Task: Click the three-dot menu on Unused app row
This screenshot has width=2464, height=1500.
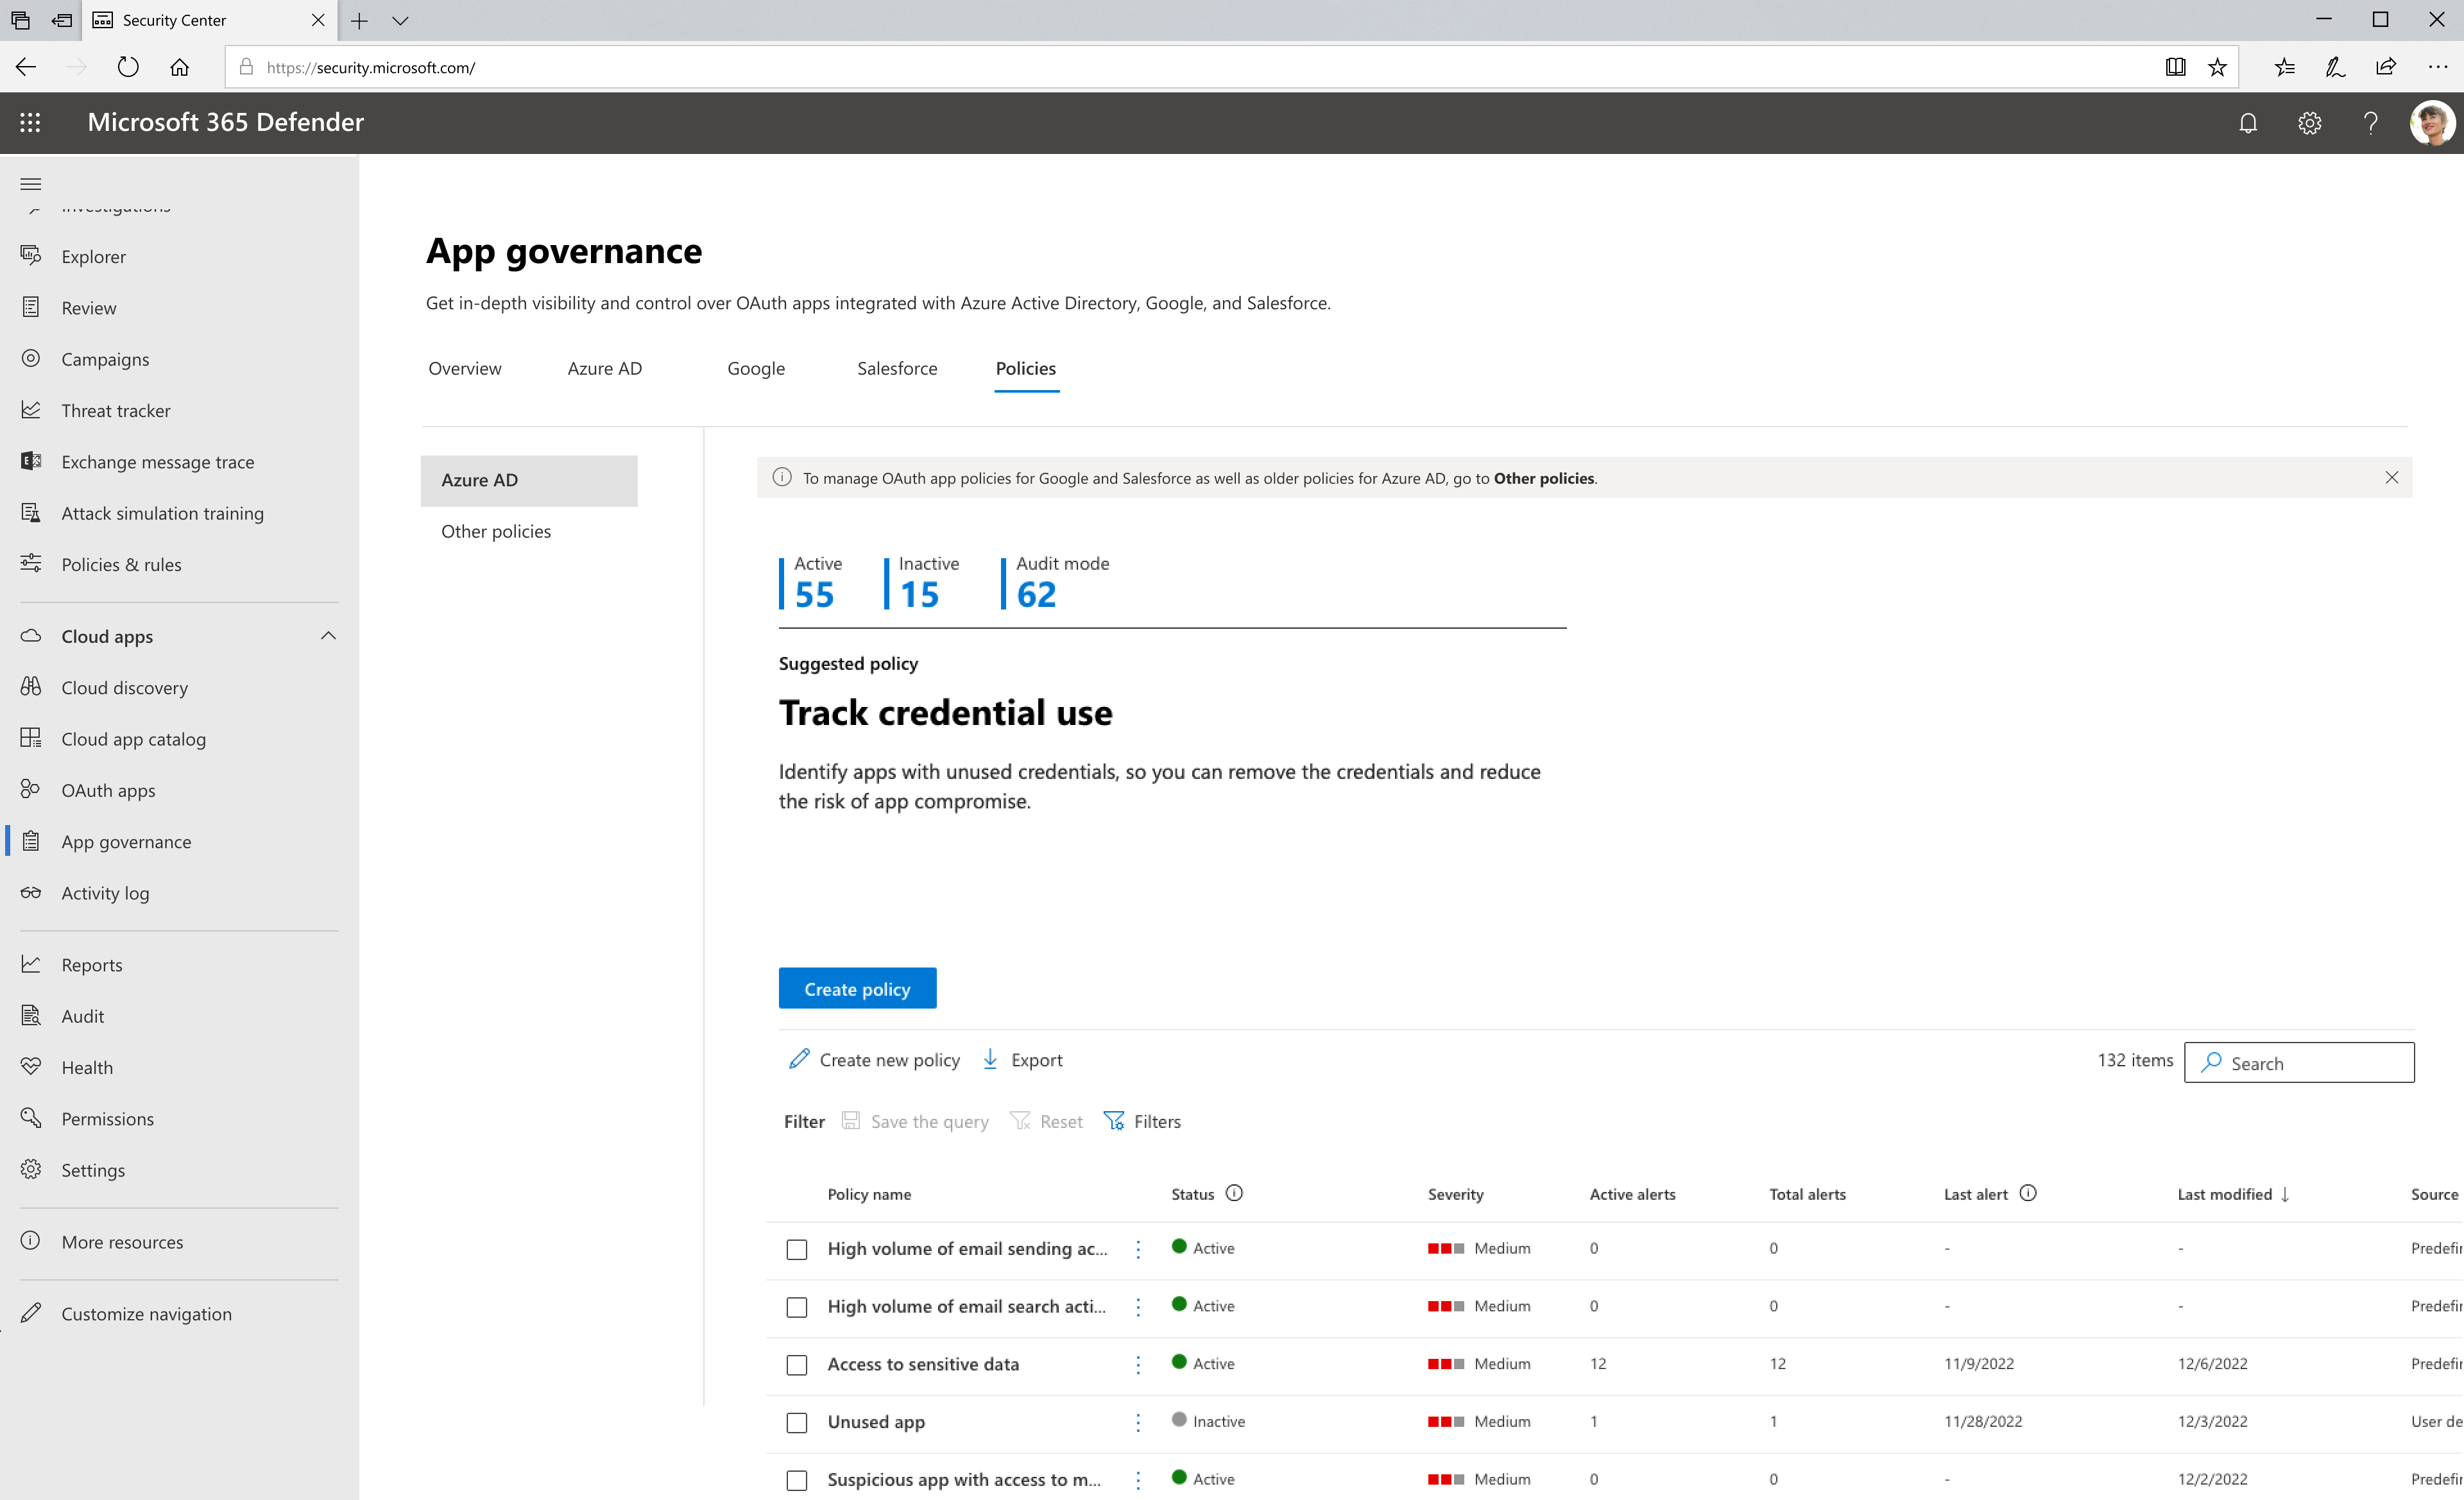Action: click(1139, 1421)
